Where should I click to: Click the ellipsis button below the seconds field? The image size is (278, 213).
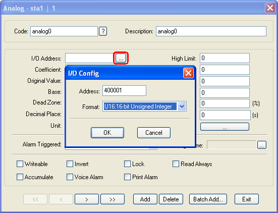click(x=225, y=127)
